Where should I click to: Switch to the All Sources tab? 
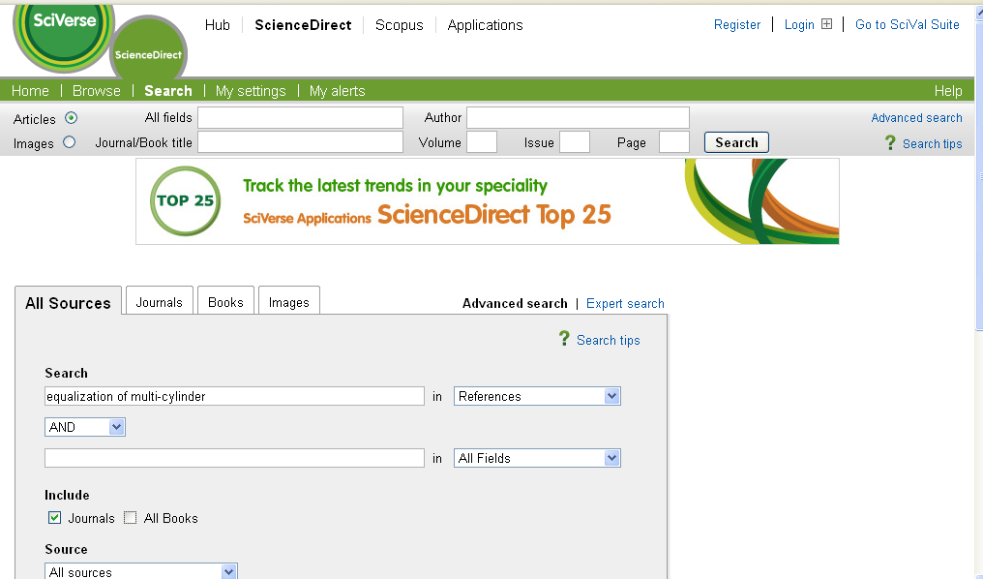pos(68,302)
